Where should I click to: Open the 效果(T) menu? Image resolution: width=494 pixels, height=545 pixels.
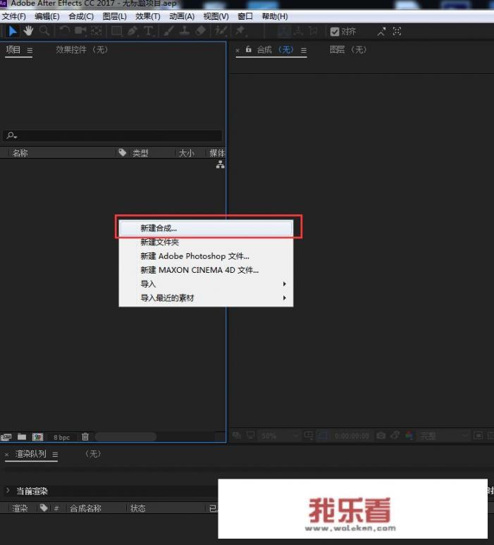(148, 16)
